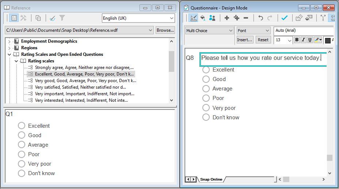Click the pen edit icon in Reference toolbar
This screenshot has width=339, height=189.
coord(52,18)
